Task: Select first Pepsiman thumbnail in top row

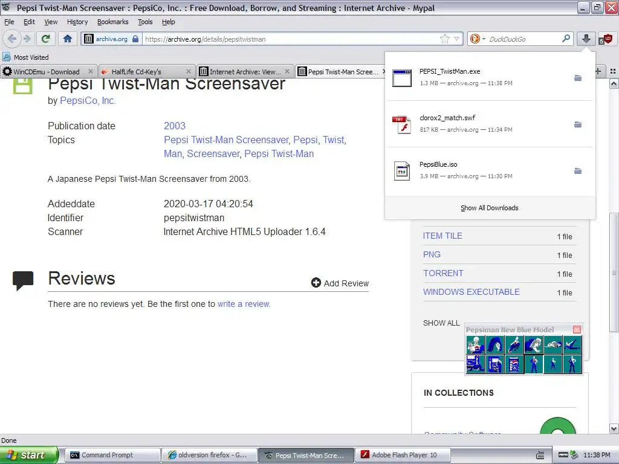Action: (475, 344)
